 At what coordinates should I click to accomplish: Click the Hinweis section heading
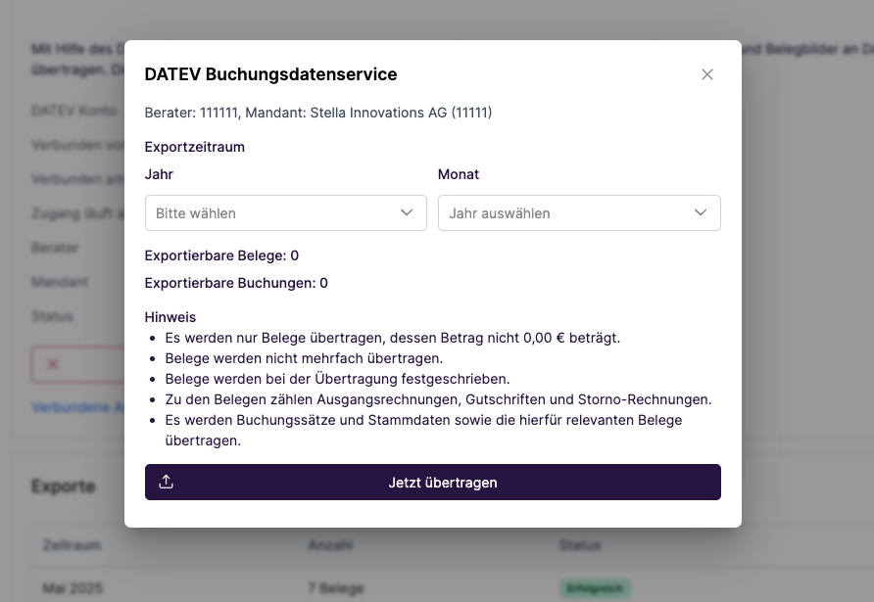(170, 317)
